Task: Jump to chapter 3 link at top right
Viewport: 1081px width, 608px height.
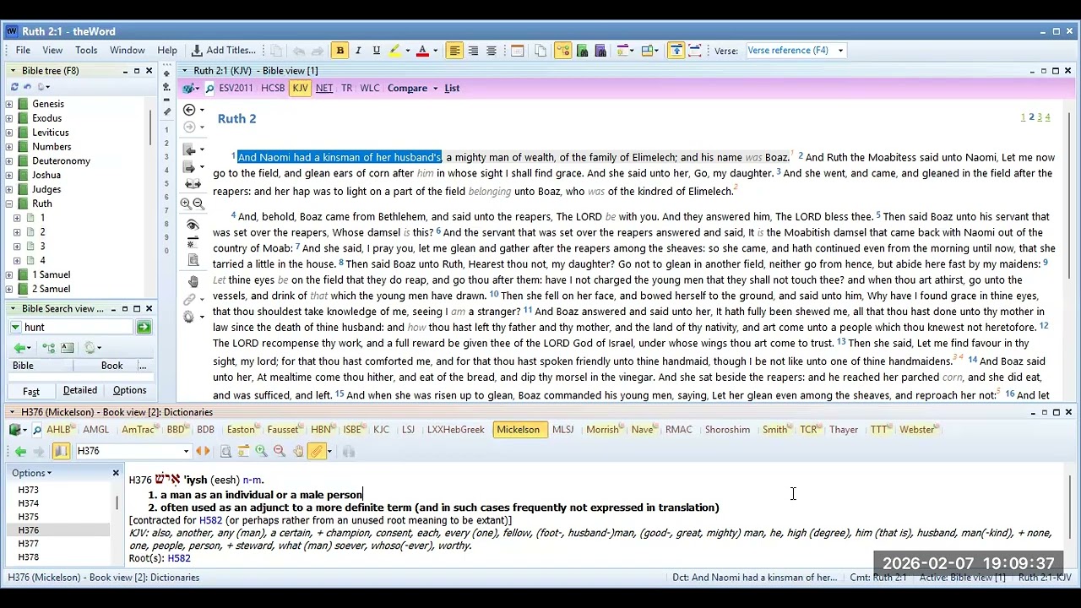Action: click(x=1040, y=117)
